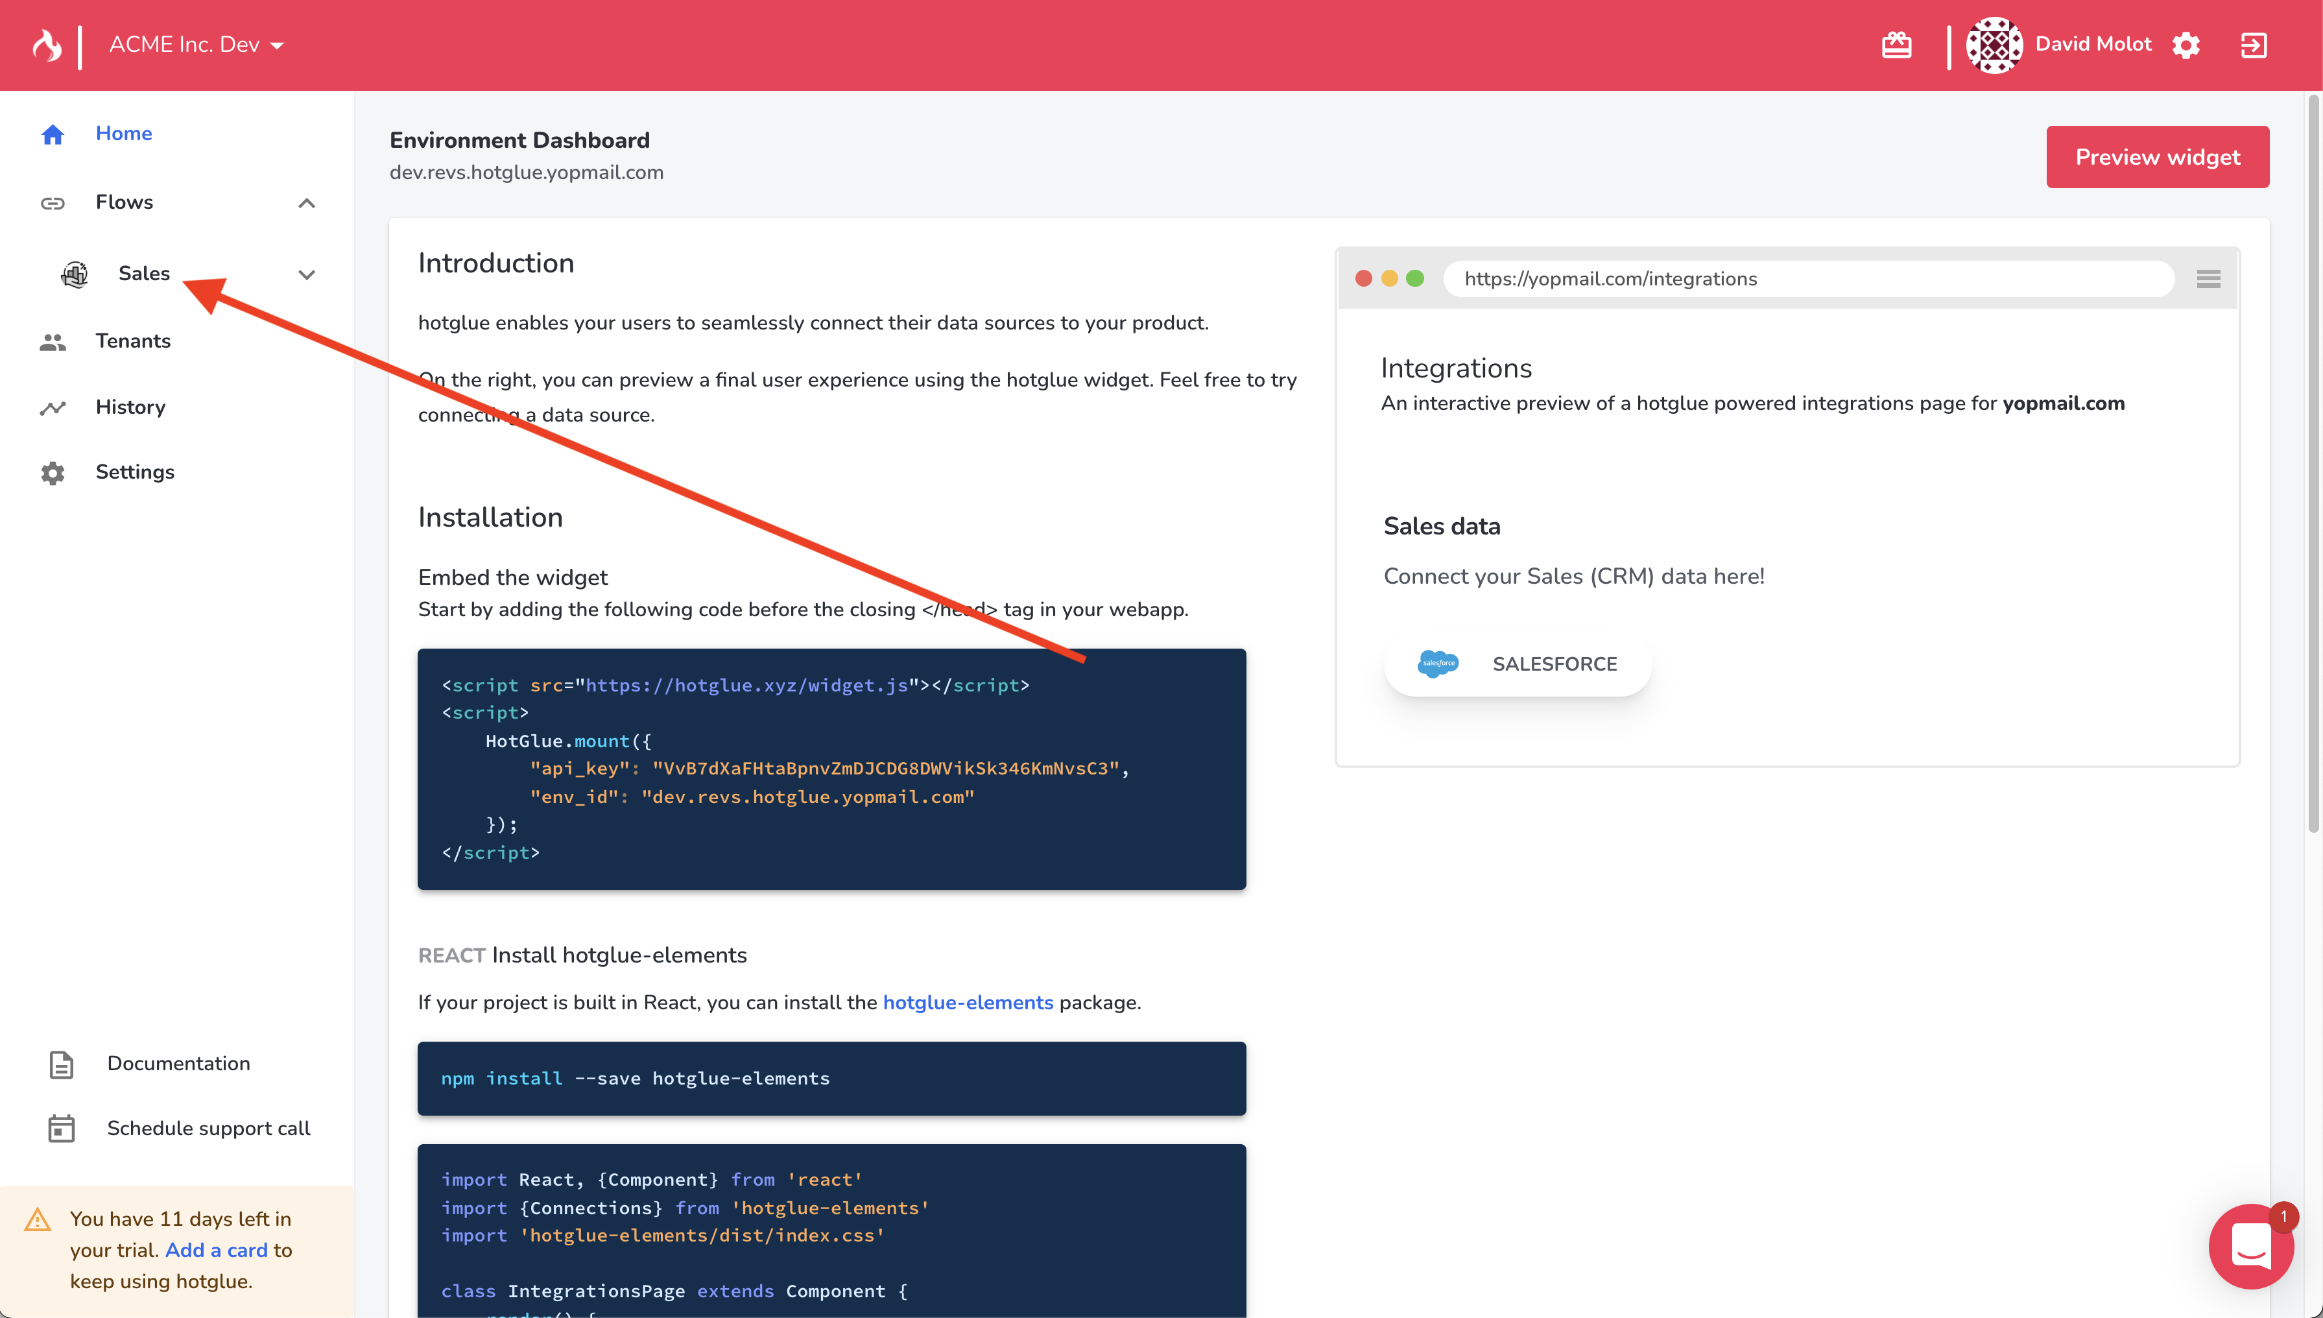The width and height of the screenshot is (2323, 1318).
Task: Connect the SALESFORCE integration
Action: coord(1518,664)
